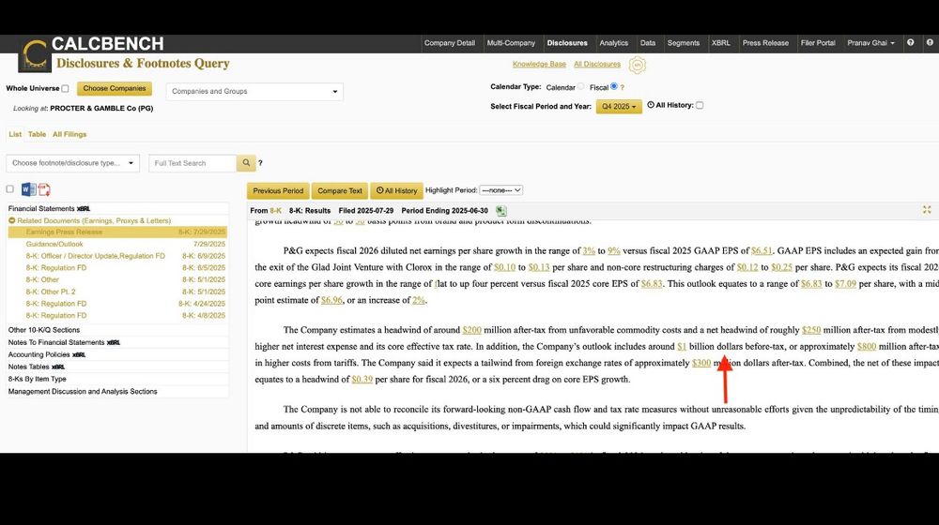Open the Excel export icon beside period ending

pyautogui.click(x=501, y=211)
